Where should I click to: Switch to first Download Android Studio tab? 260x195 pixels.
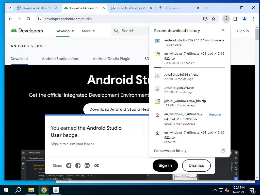[37, 8]
